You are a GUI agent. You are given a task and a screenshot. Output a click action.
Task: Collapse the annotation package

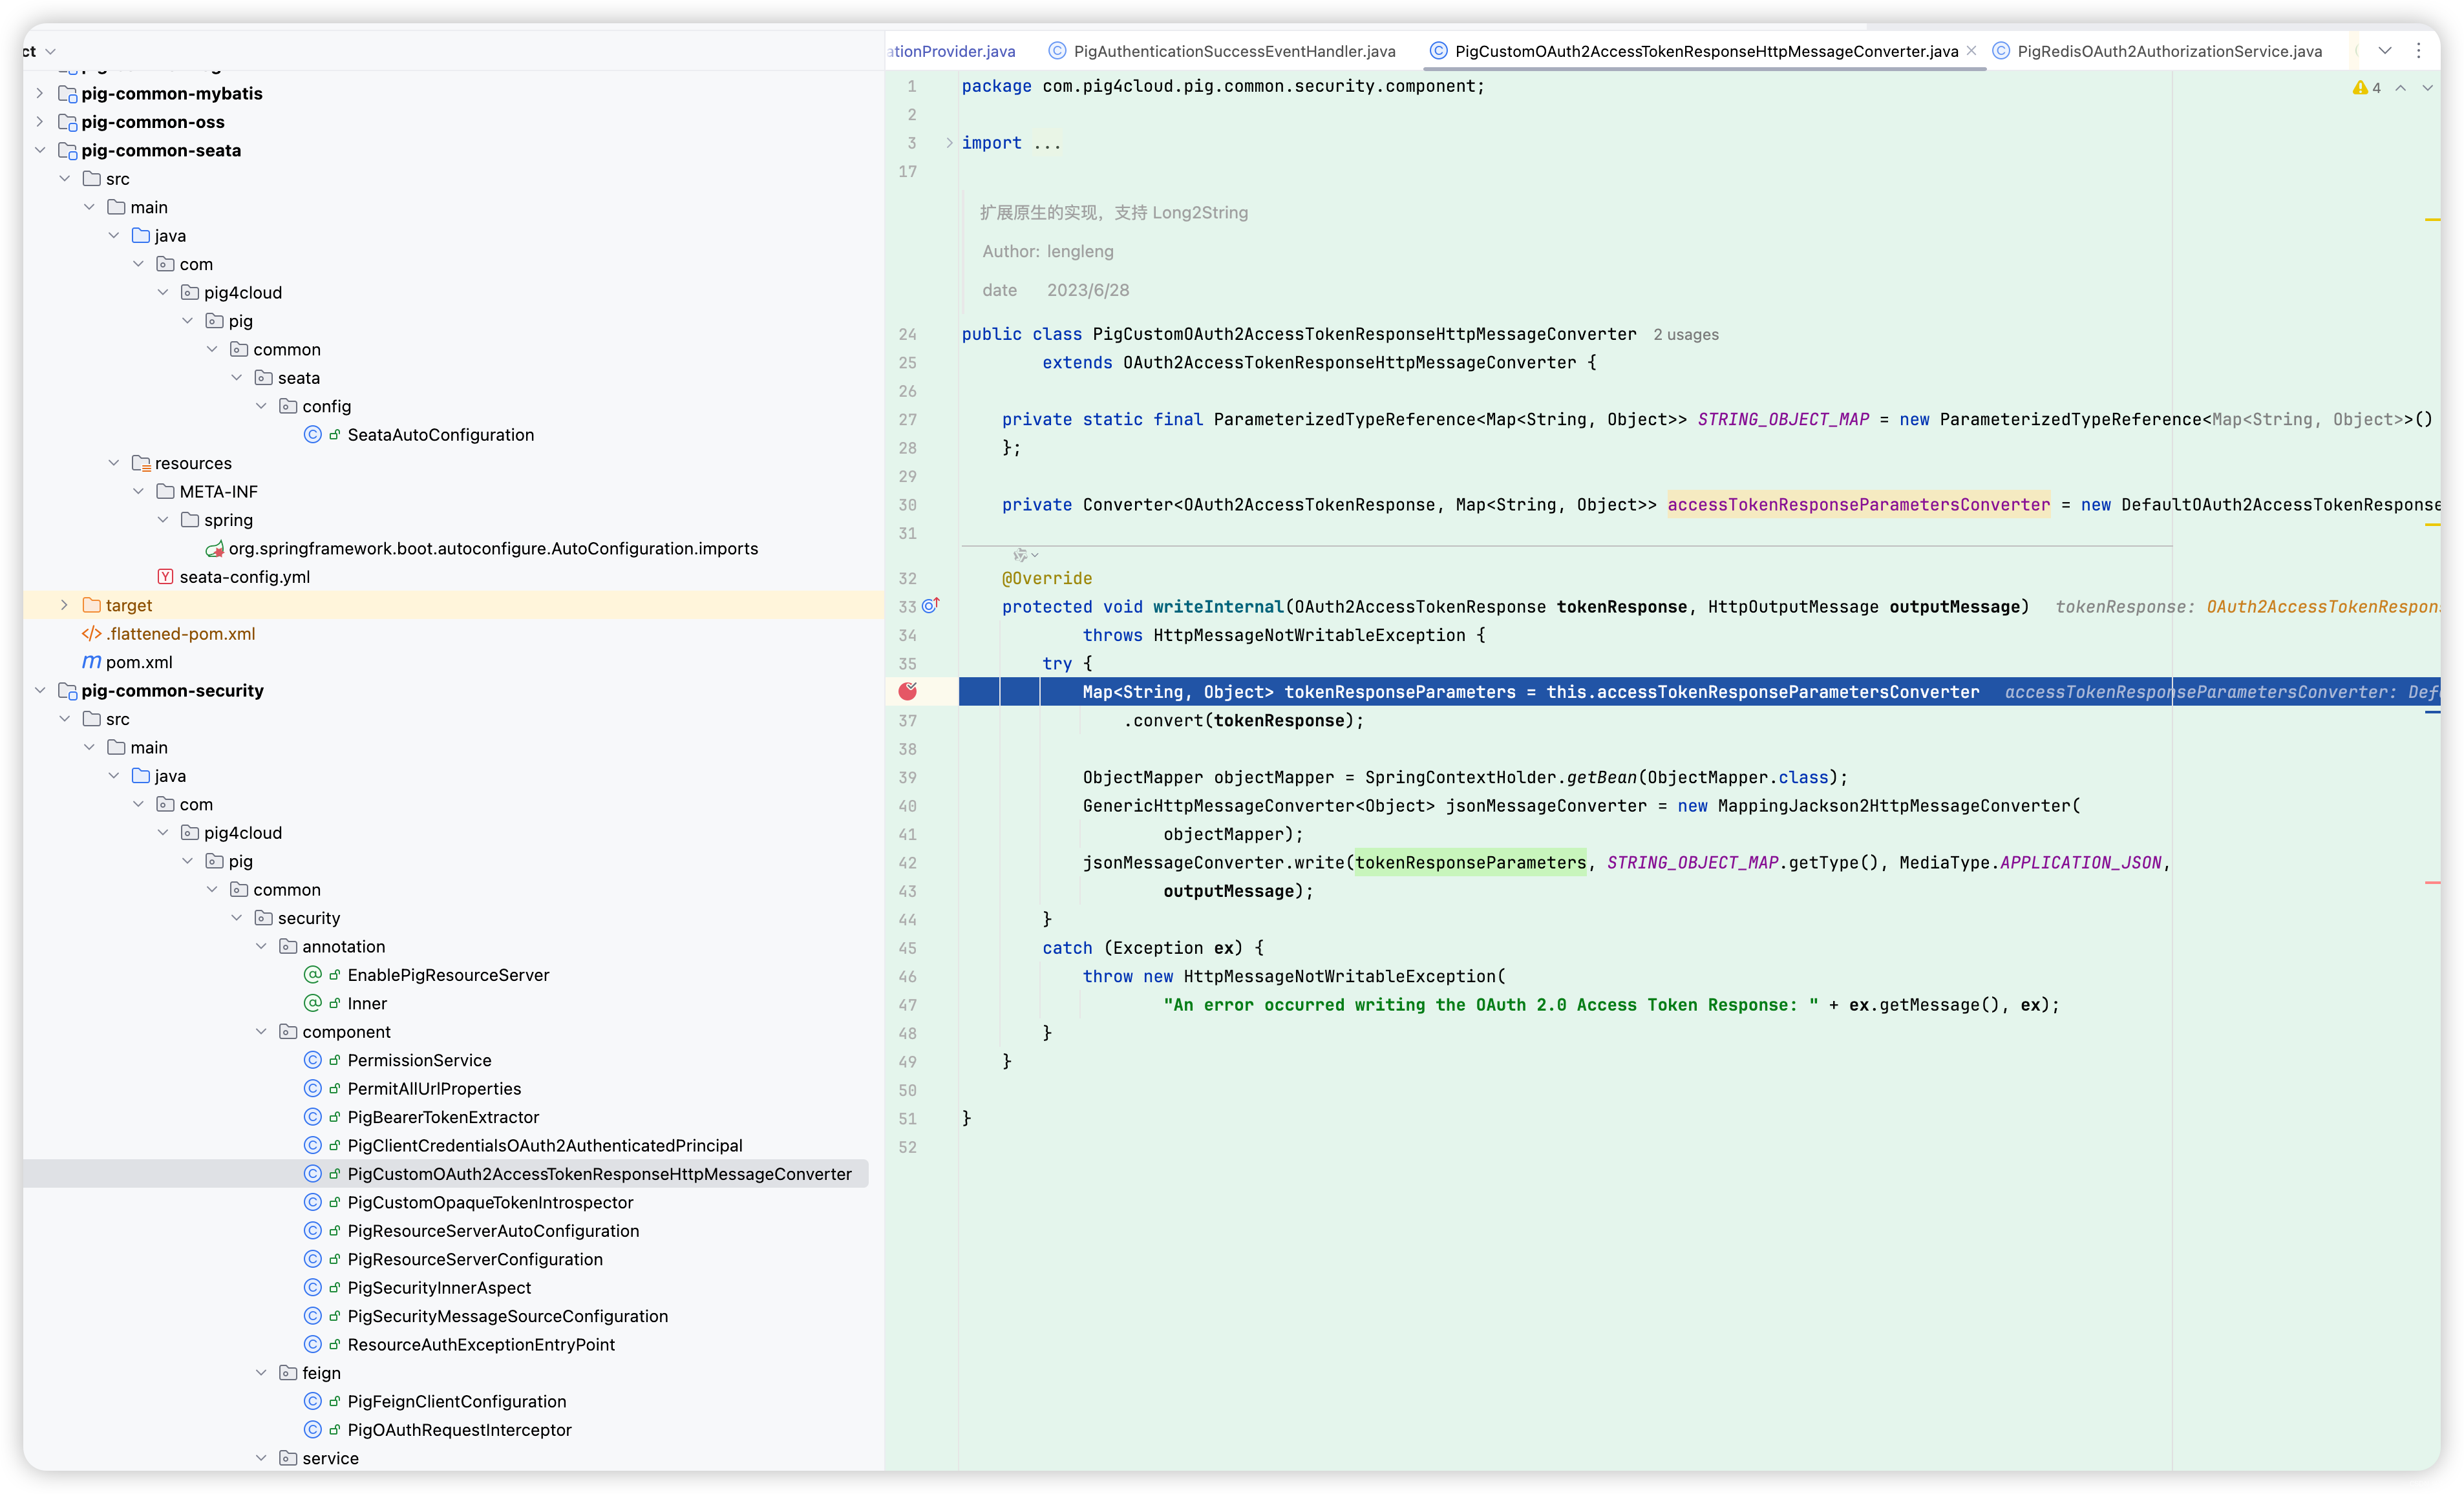coord(261,946)
